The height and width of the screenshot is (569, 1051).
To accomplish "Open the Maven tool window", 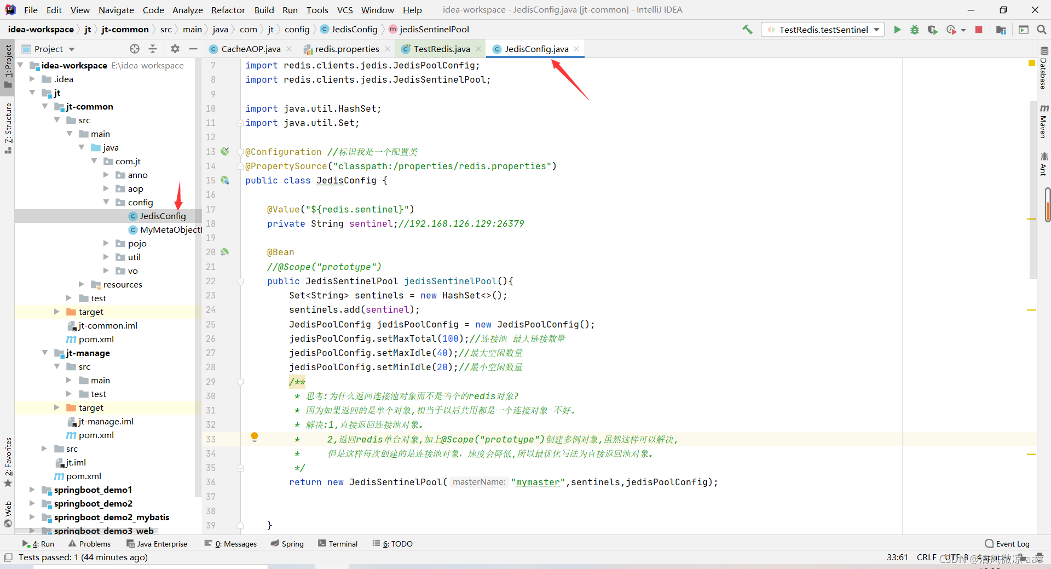I will point(1044,122).
